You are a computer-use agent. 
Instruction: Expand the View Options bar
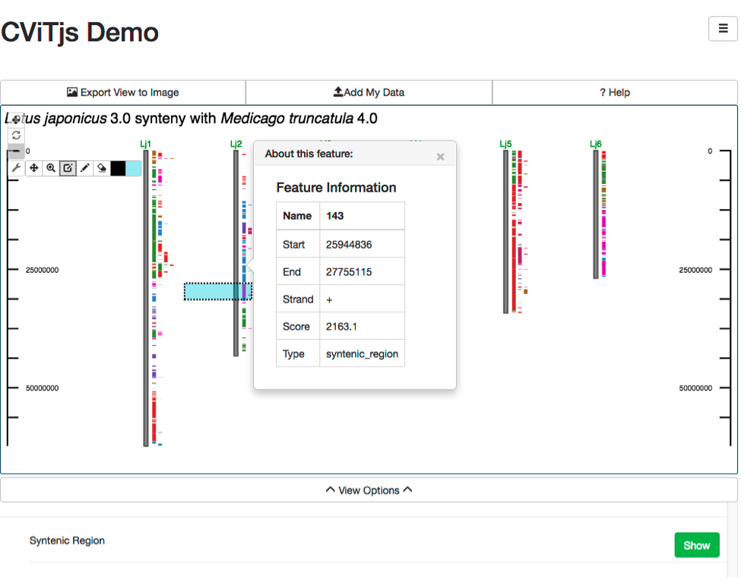click(369, 490)
